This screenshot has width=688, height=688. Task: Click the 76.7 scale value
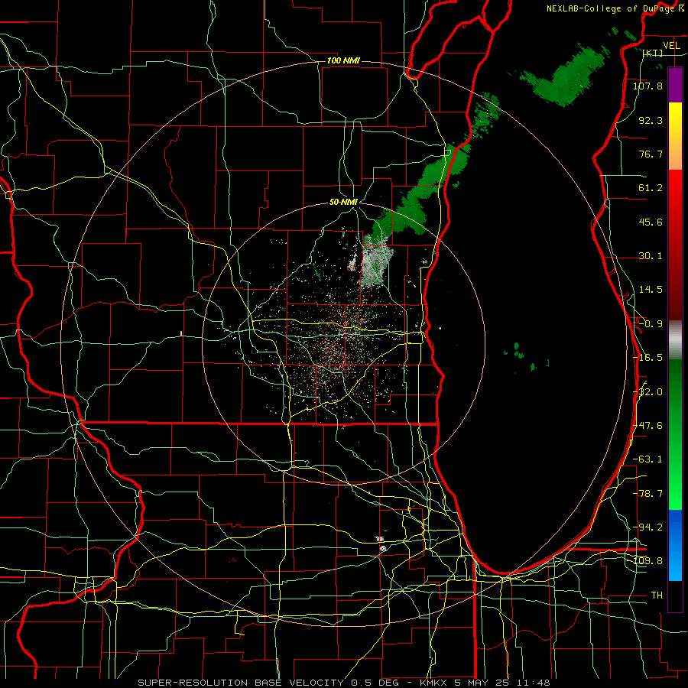pyautogui.click(x=651, y=154)
